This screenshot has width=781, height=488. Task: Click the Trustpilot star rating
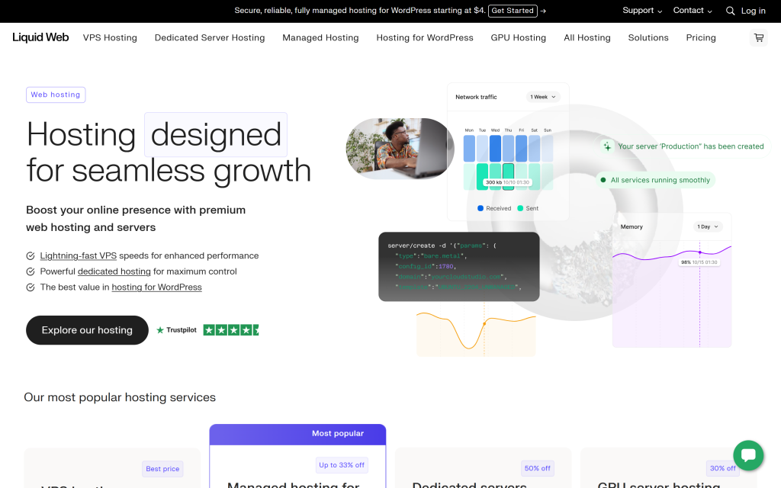230,330
